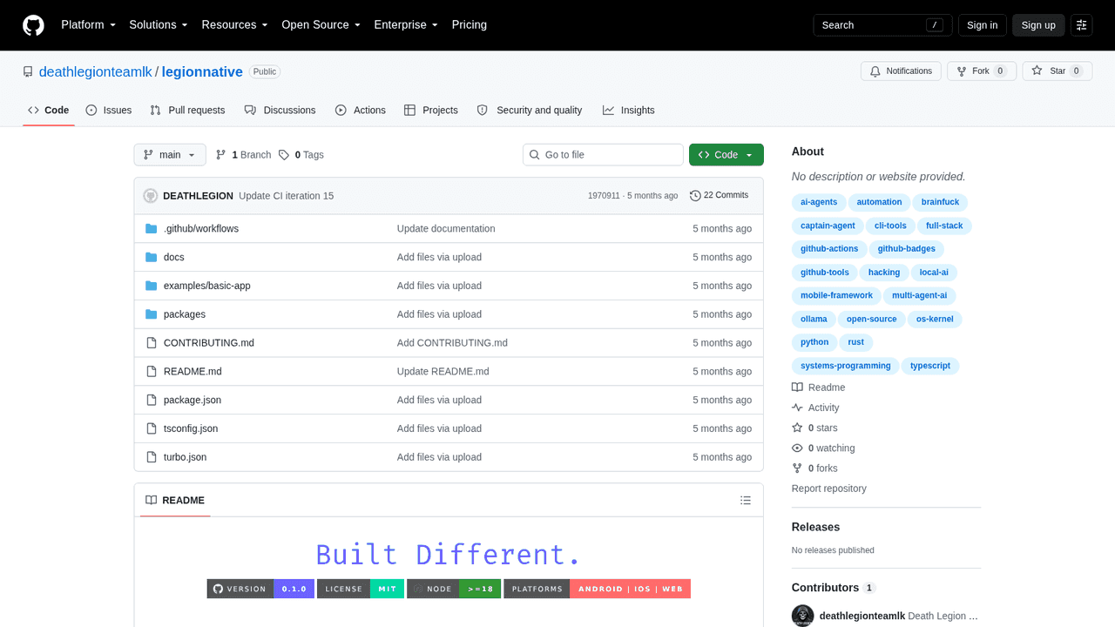Click the Go to file field
This screenshot has height=627, width=1115.
point(603,155)
